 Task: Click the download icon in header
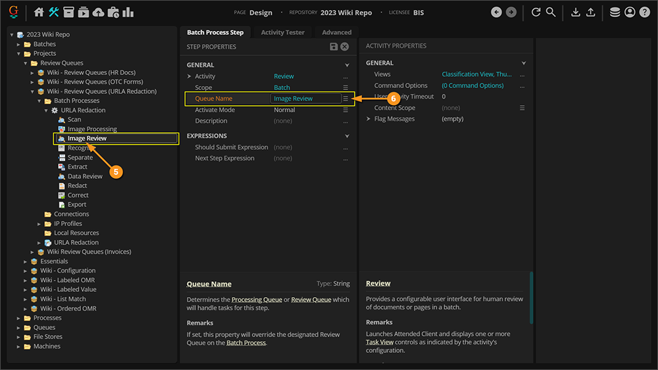[x=576, y=12]
